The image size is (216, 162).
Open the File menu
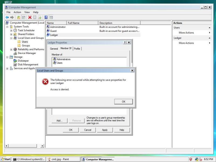click(8, 12)
